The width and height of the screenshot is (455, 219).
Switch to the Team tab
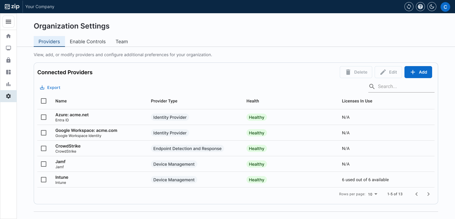click(122, 41)
